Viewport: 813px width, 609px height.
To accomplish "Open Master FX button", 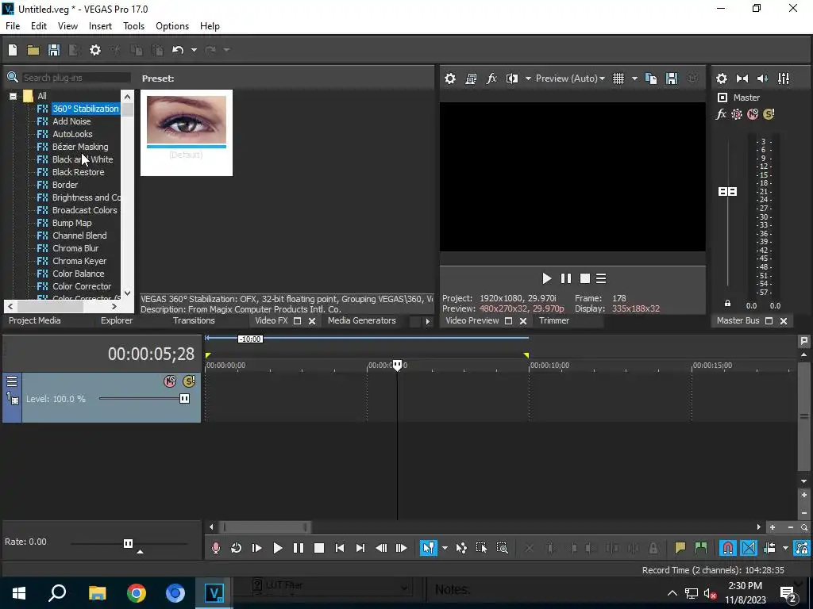I will pos(721,114).
